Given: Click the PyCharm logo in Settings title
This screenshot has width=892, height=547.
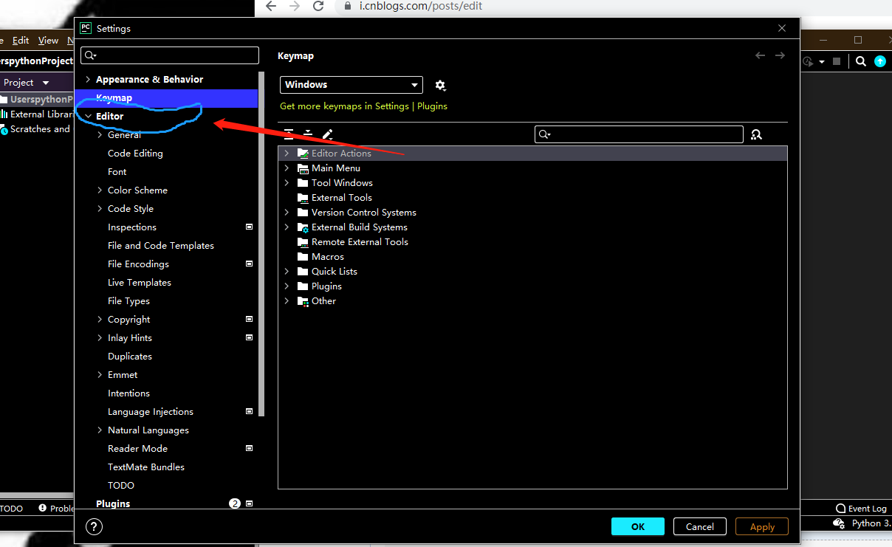Looking at the screenshot, I should (x=86, y=28).
